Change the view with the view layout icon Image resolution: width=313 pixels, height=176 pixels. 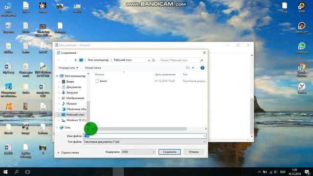click(188, 68)
